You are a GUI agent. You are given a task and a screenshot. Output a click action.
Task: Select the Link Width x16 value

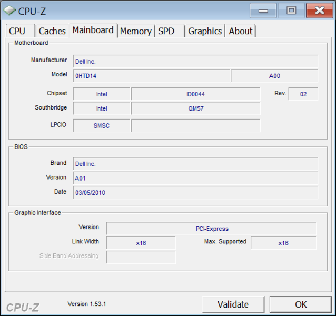pos(141,243)
